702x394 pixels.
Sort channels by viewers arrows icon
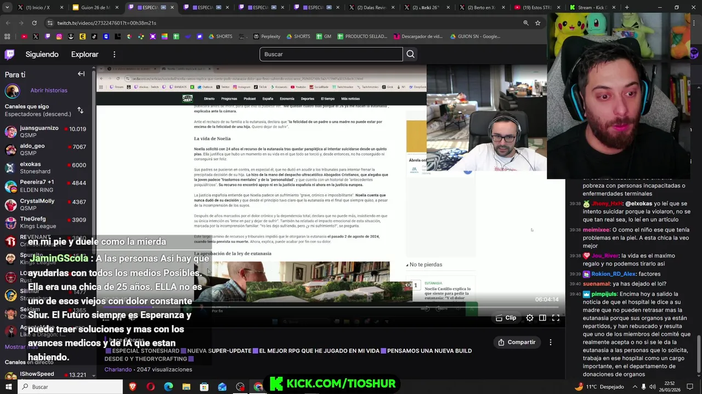(x=80, y=110)
